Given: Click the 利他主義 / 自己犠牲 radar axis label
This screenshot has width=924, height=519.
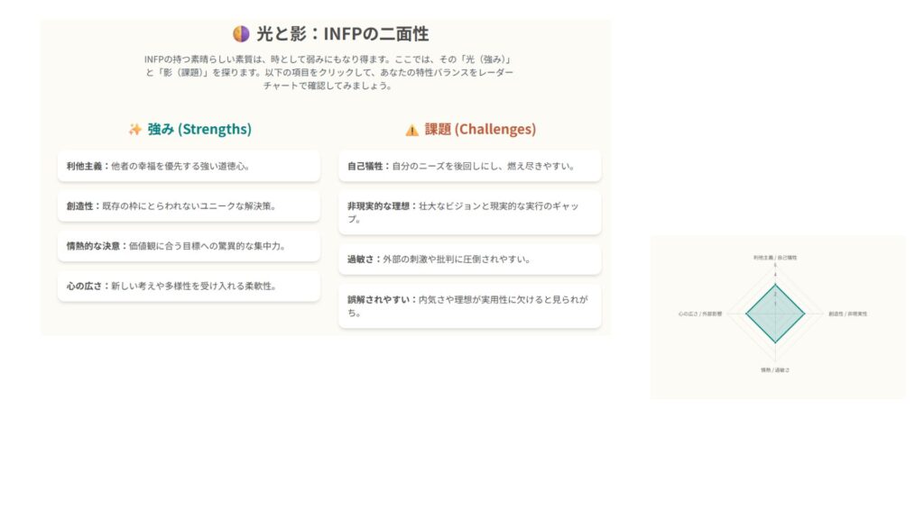Looking at the screenshot, I should click(775, 257).
